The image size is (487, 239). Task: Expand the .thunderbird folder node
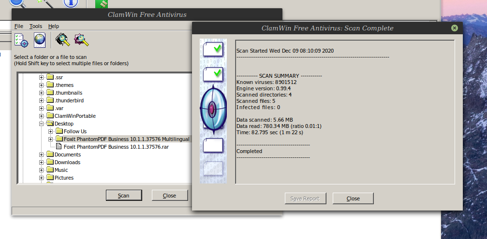(x=41, y=100)
